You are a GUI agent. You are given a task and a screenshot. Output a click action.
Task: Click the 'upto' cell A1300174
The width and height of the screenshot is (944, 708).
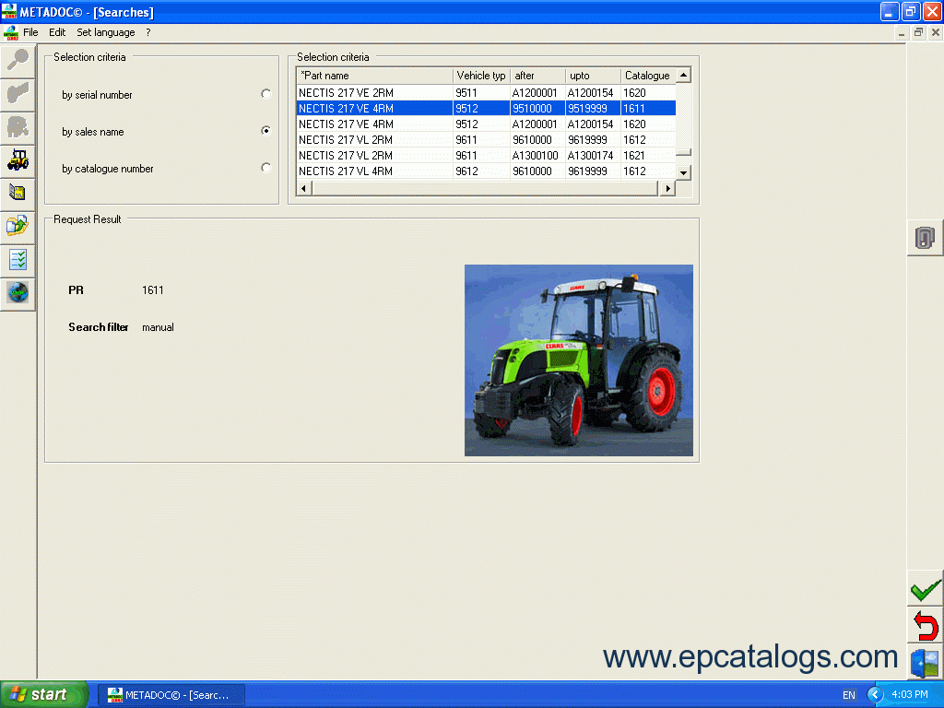tap(591, 155)
